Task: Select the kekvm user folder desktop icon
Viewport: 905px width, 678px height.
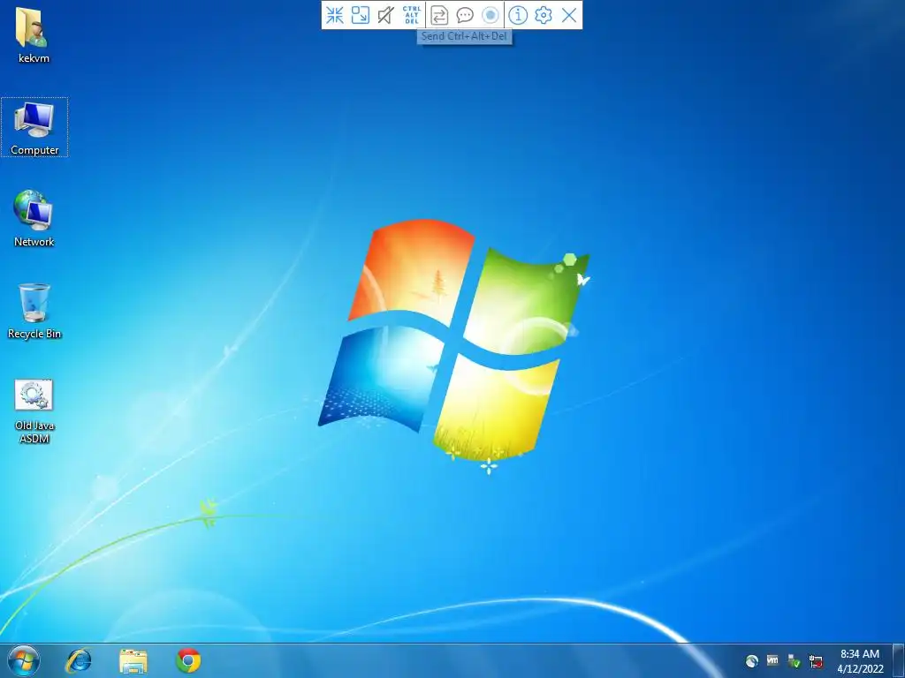Action: pos(34,35)
